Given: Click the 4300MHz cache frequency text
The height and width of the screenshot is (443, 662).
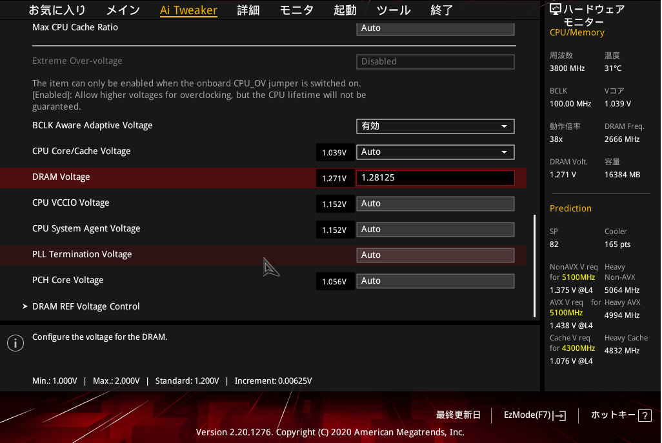Looking at the screenshot, I should 578,348.
